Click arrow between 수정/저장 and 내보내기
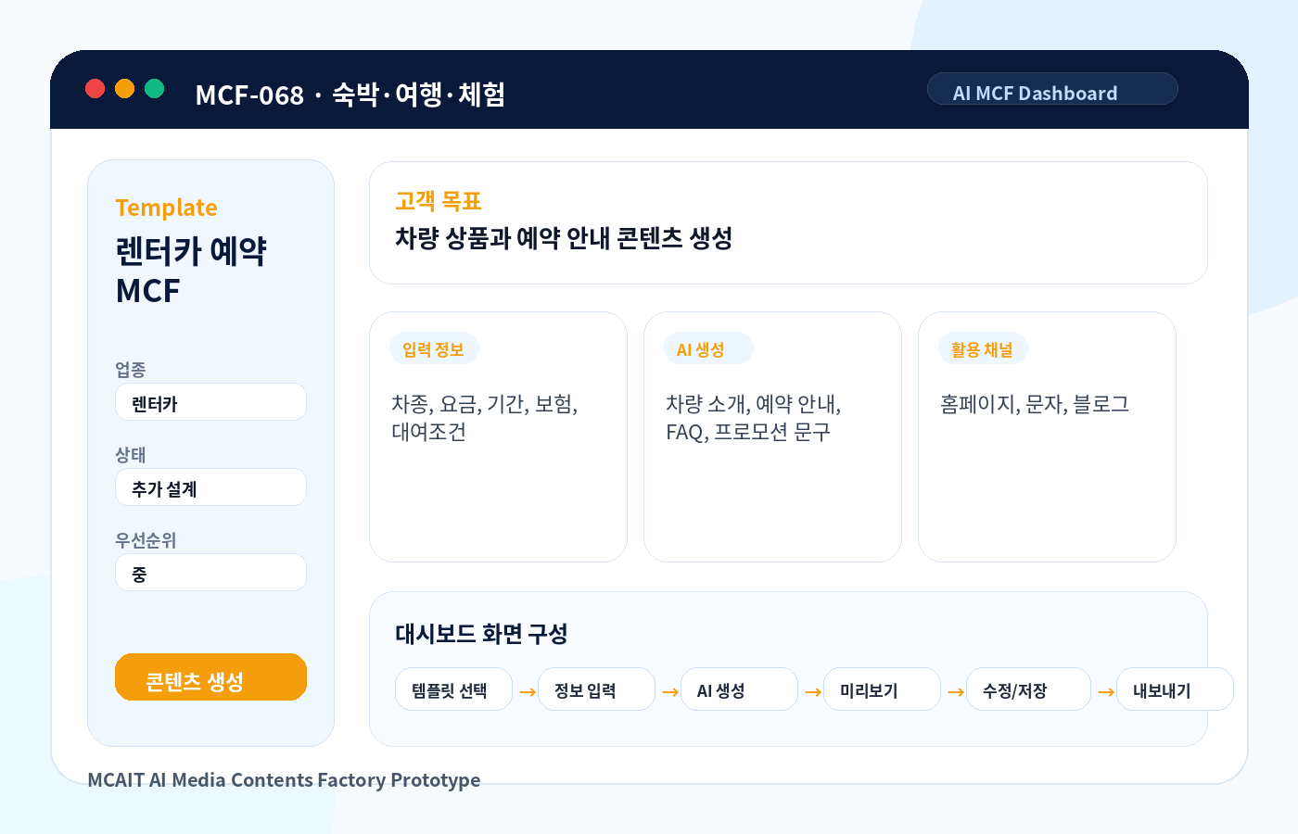Viewport: 1298px width, 834px height. pyautogui.click(x=1106, y=691)
